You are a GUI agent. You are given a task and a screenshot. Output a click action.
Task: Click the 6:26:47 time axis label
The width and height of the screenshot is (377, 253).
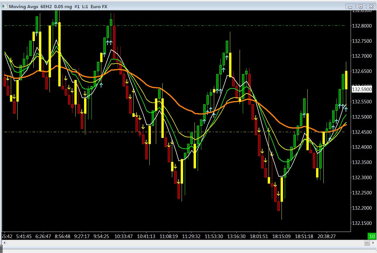coord(43,236)
